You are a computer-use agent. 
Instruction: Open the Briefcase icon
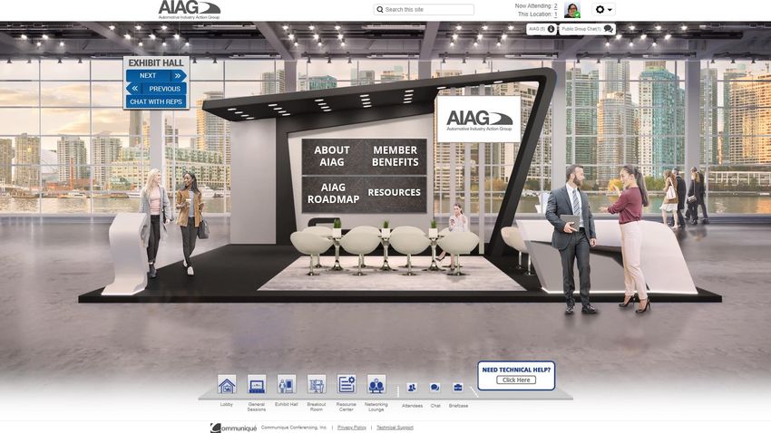(458, 388)
